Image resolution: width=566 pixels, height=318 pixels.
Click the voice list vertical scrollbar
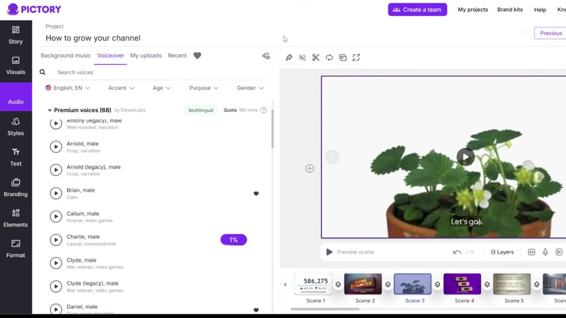pos(272,129)
